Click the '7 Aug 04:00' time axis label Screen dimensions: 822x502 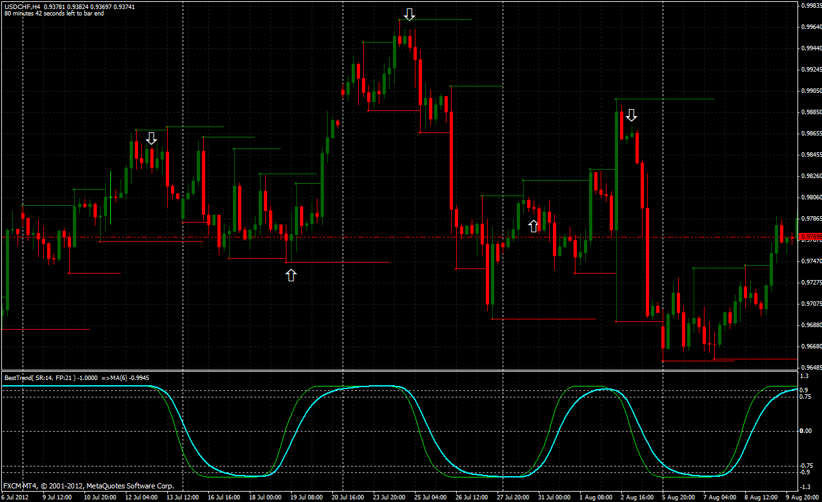tap(719, 497)
